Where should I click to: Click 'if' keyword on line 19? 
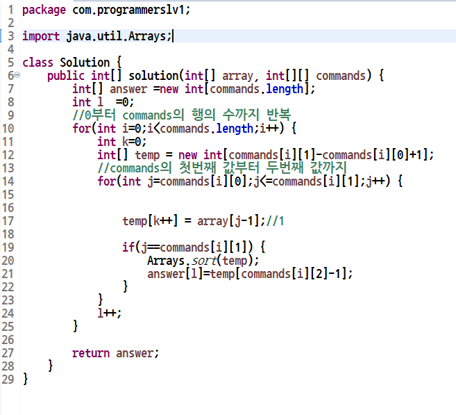tap(128, 247)
